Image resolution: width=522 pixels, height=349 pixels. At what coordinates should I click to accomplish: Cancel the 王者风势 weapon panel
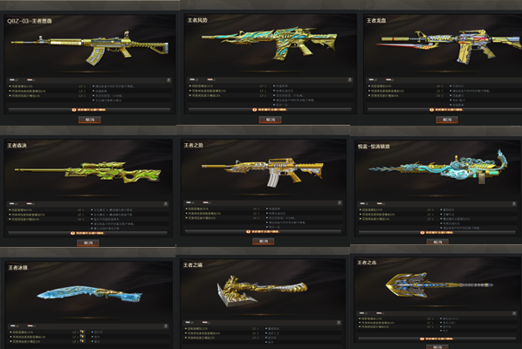[270, 120]
